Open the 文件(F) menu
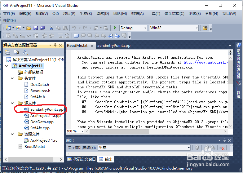Screen dimensions: 243x173 click(x=9, y=14)
